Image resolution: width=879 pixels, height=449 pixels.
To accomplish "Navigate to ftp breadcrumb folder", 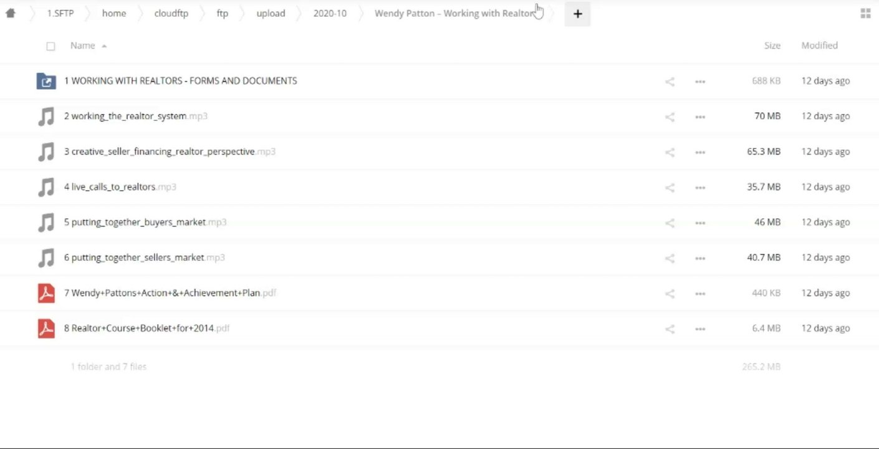I will click(223, 13).
